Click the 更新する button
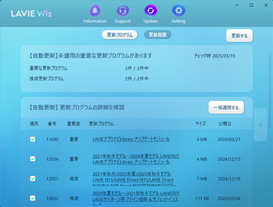The height and width of the screenshot is (207, 273). point(240,36)
